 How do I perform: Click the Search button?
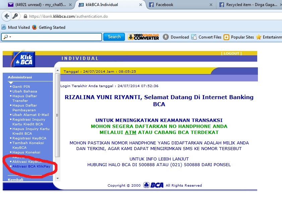[x=114, y=37]
